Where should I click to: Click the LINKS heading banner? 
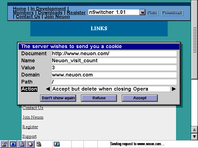[x=99, y=29]
